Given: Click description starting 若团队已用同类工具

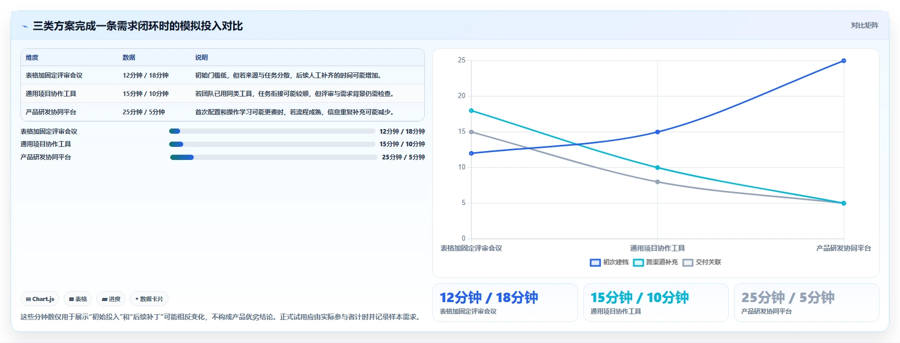Looking at the screenshot, I should click(x=296, y=94).
